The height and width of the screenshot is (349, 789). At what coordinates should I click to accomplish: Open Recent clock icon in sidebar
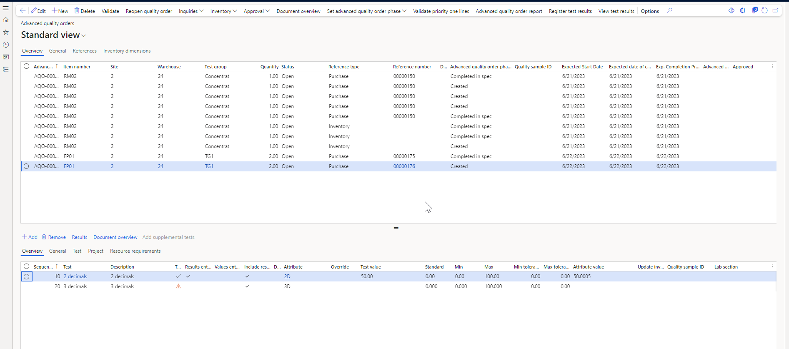(6, 45)
